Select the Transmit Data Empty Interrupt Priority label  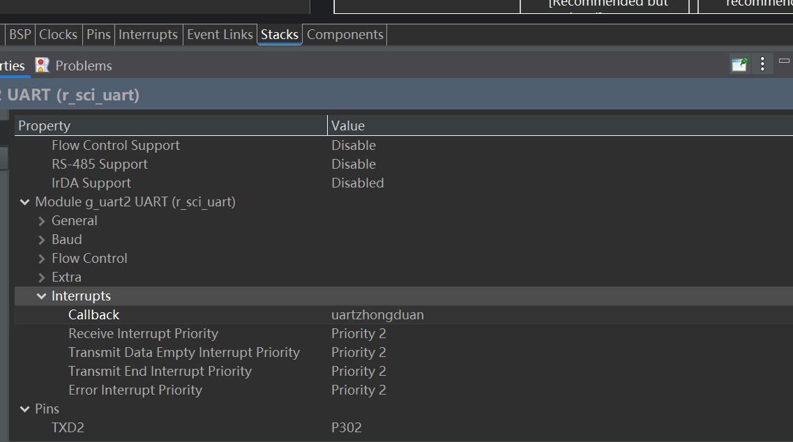(x=184, y=352)
